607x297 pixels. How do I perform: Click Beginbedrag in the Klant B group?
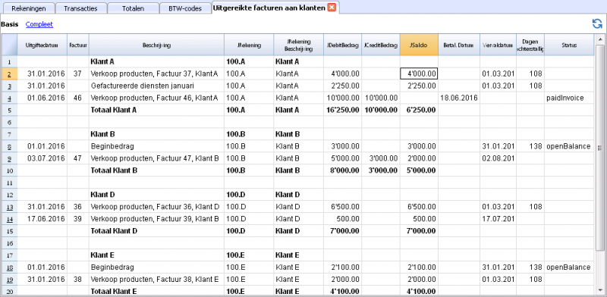click(112, 146)
